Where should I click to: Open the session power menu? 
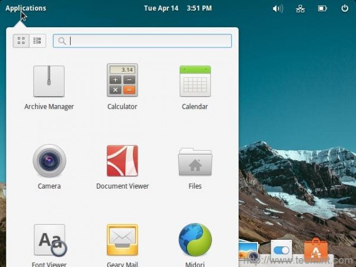tap(345, 9)
